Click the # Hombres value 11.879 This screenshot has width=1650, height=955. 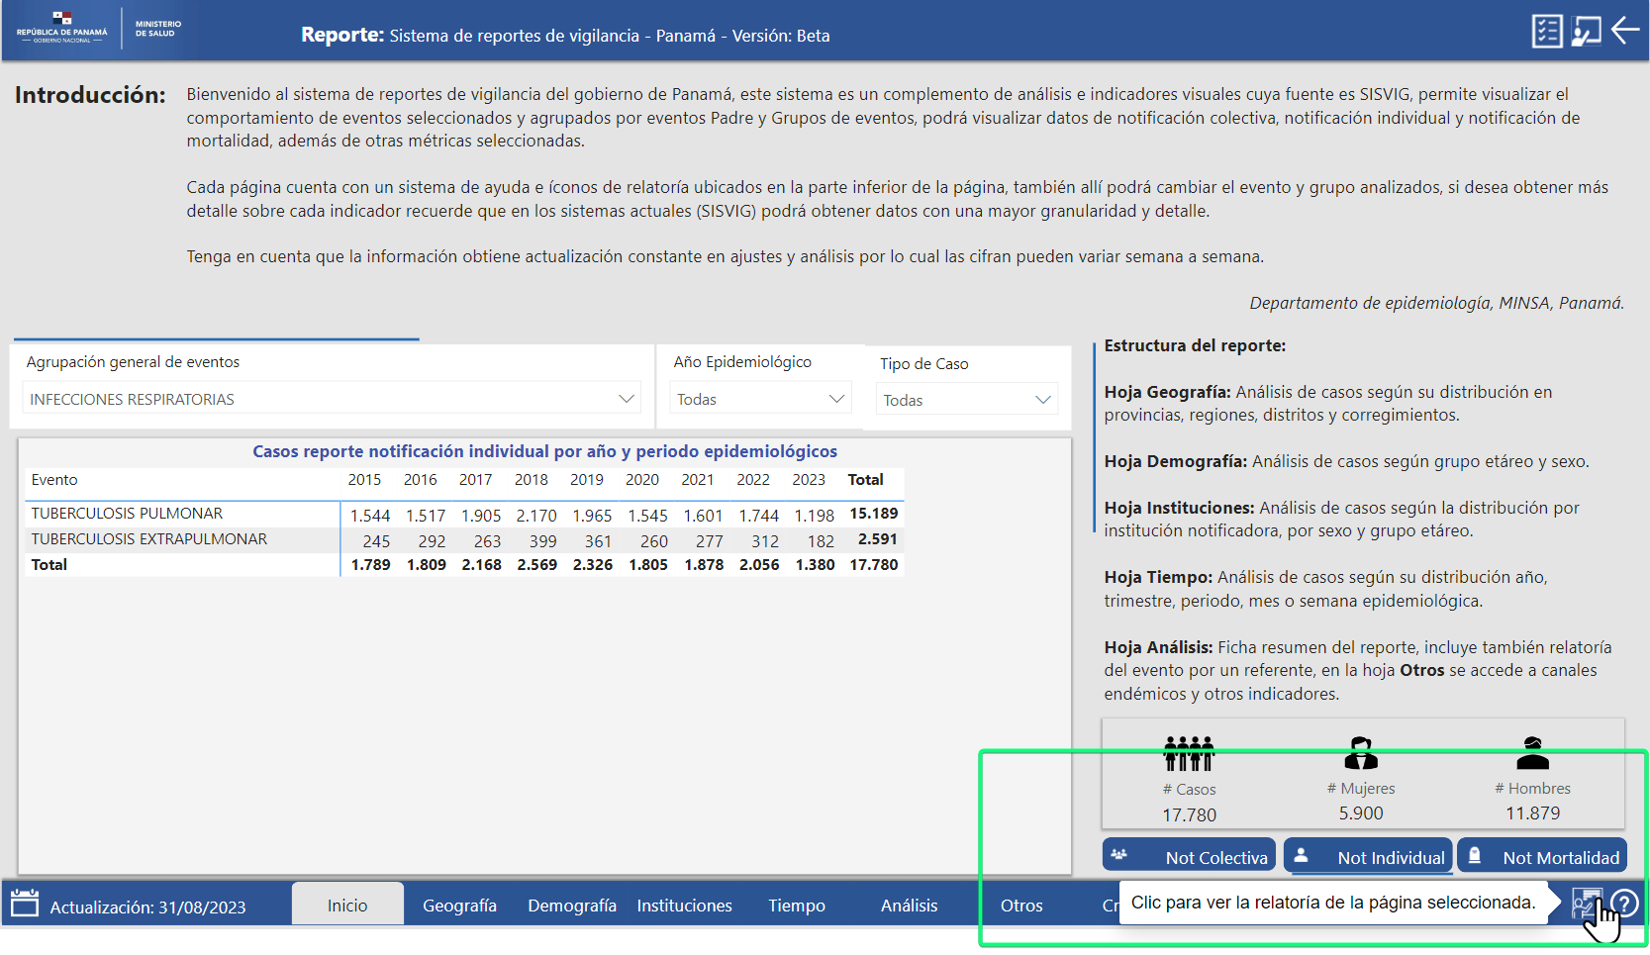[1532, 812]
